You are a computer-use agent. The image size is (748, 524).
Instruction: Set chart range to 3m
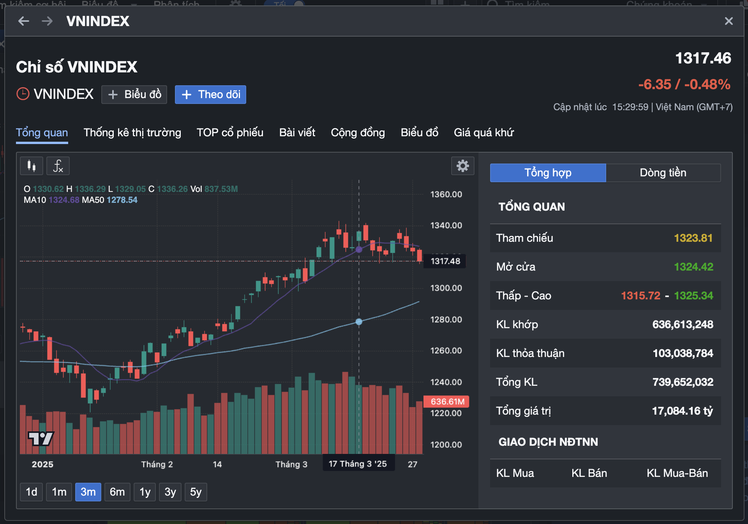pyautogui.click(x=88, y=492)
